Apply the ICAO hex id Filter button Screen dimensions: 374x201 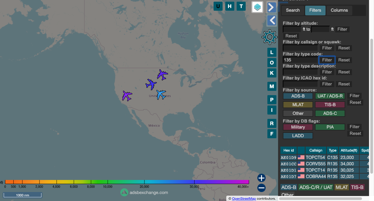pos(327,84)
